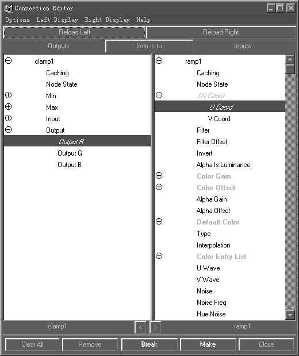Expand the Min attribute
The height and width of the screenshot is (356, 299).
9,95
